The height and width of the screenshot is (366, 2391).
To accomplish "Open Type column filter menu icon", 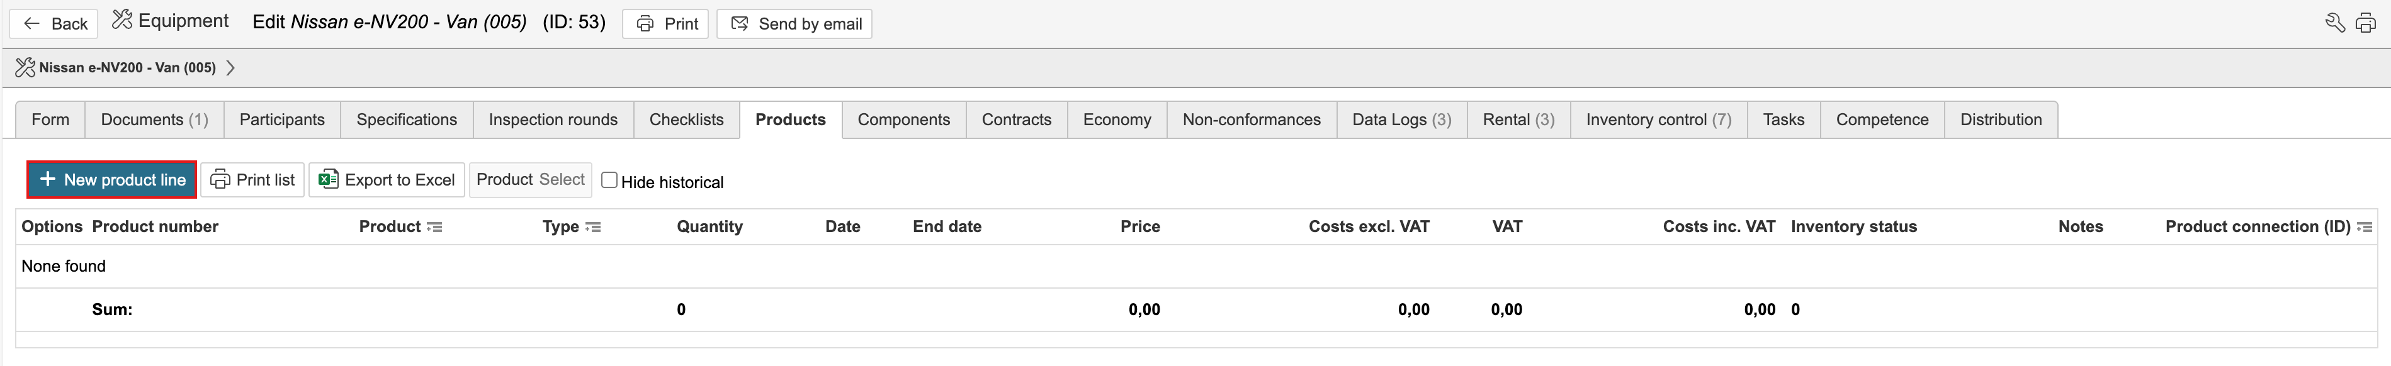I will coord(593,227).
